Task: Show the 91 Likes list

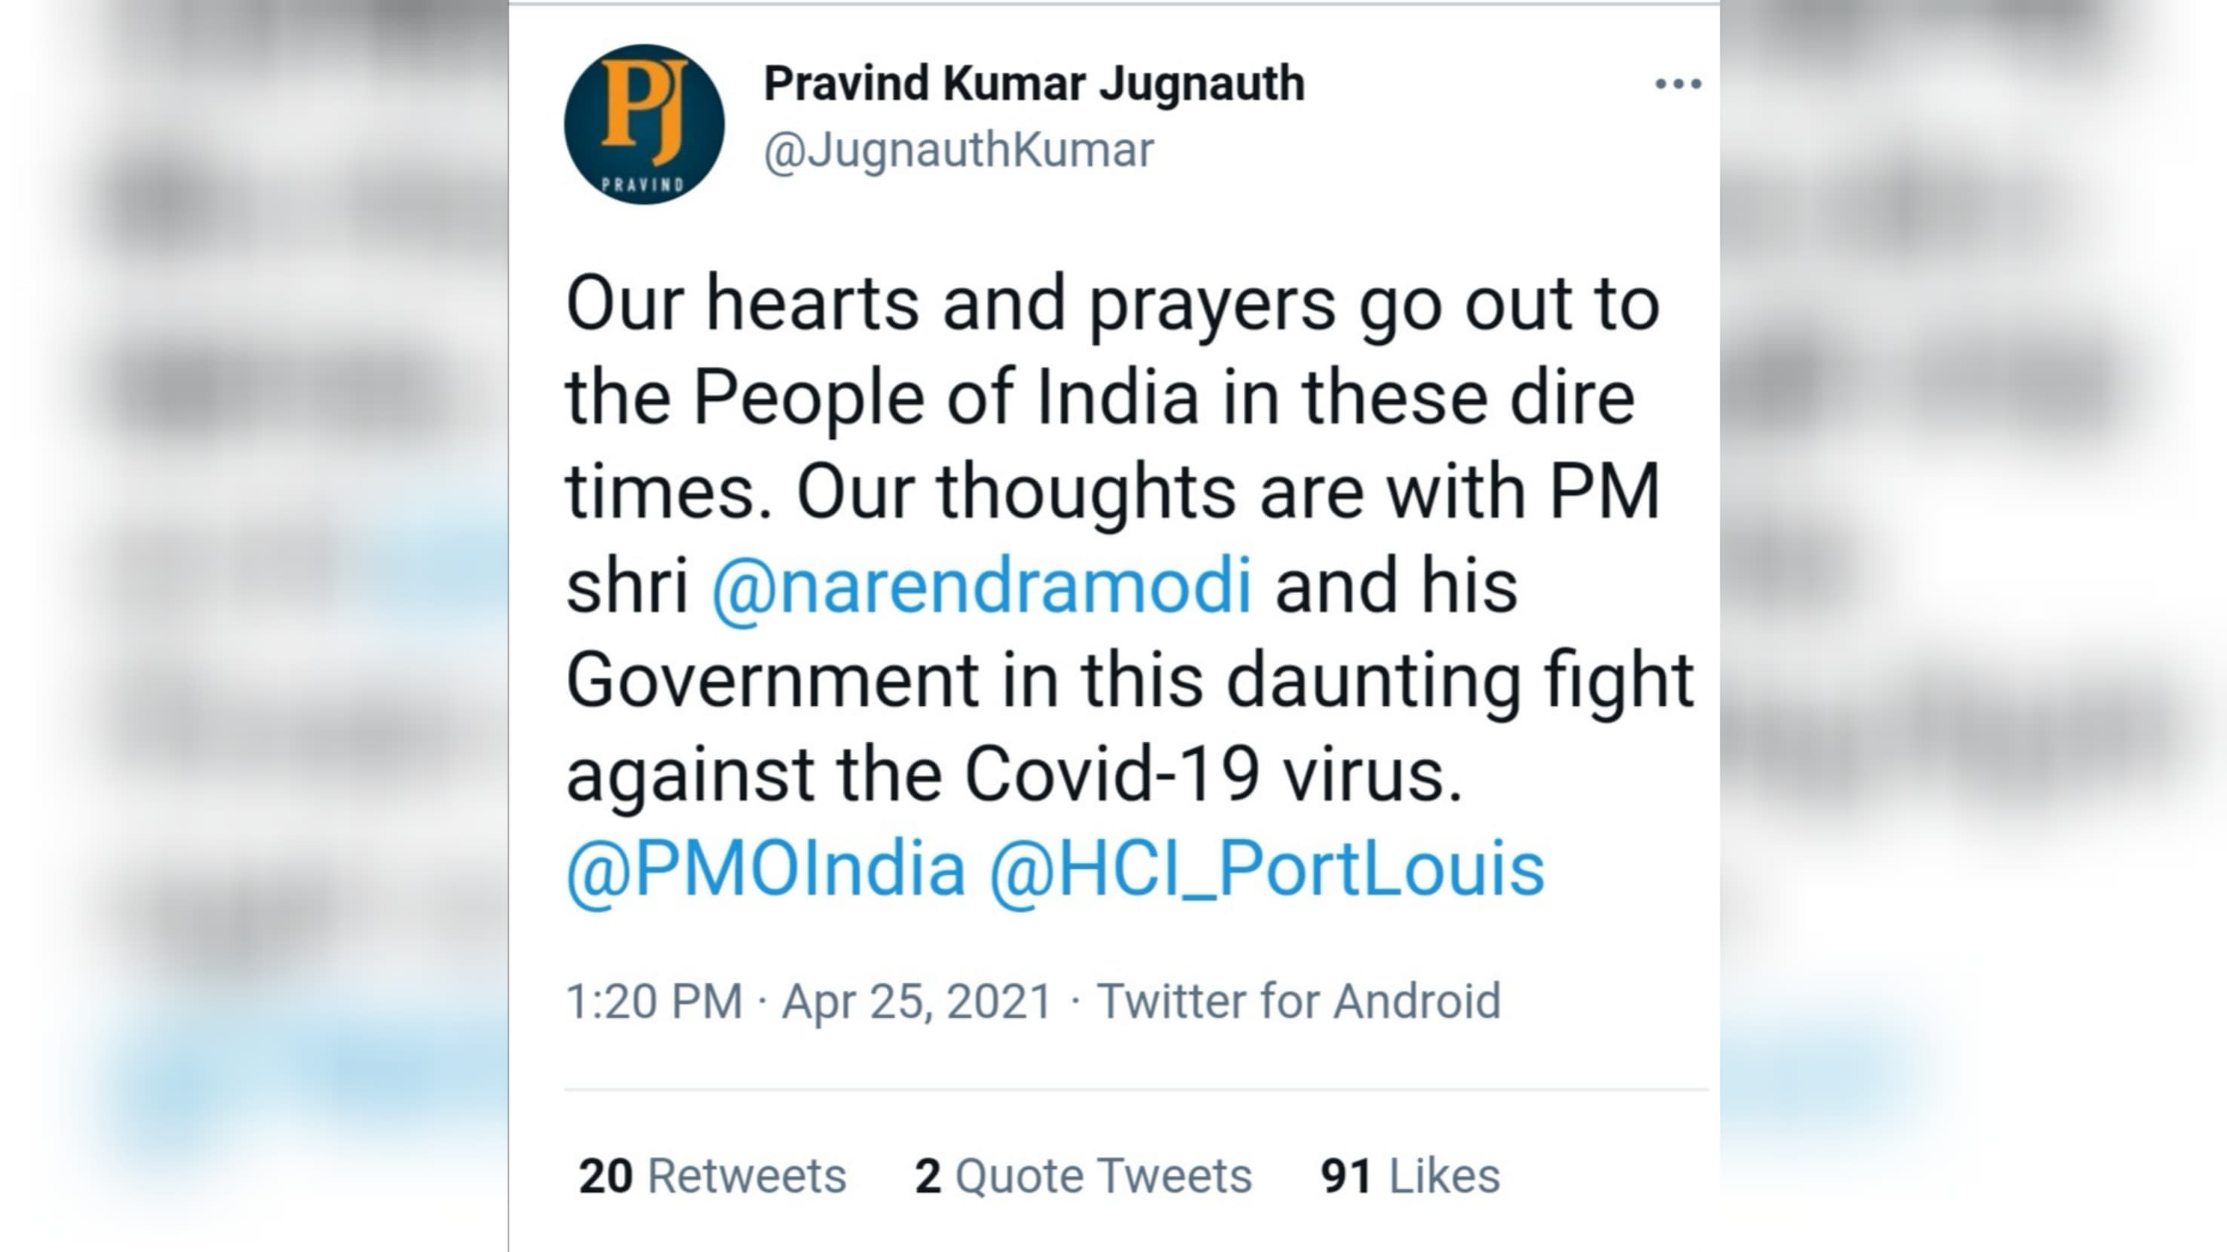Action: (1410, 1176)
